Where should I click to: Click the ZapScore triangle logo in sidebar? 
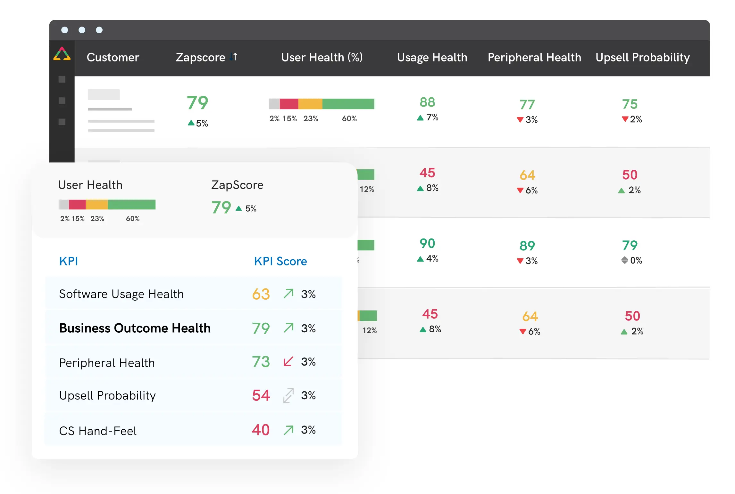click(x=62, y=54)
